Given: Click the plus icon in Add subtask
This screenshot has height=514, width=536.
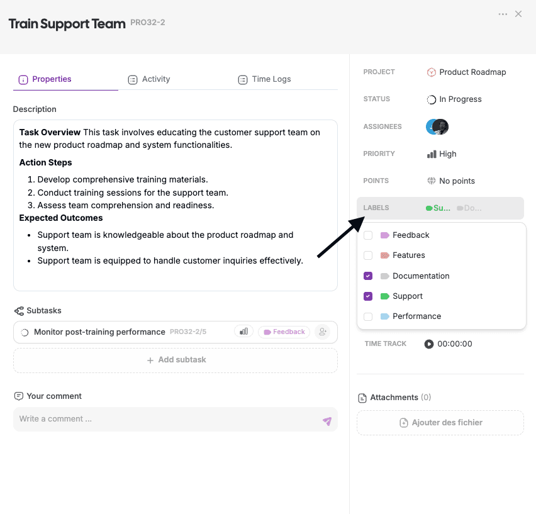Looking at the screenshot, I should pyautogui.click(x=150, y=360).
